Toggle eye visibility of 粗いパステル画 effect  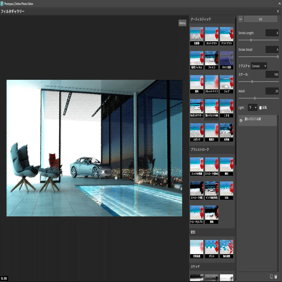coord(241,121)
